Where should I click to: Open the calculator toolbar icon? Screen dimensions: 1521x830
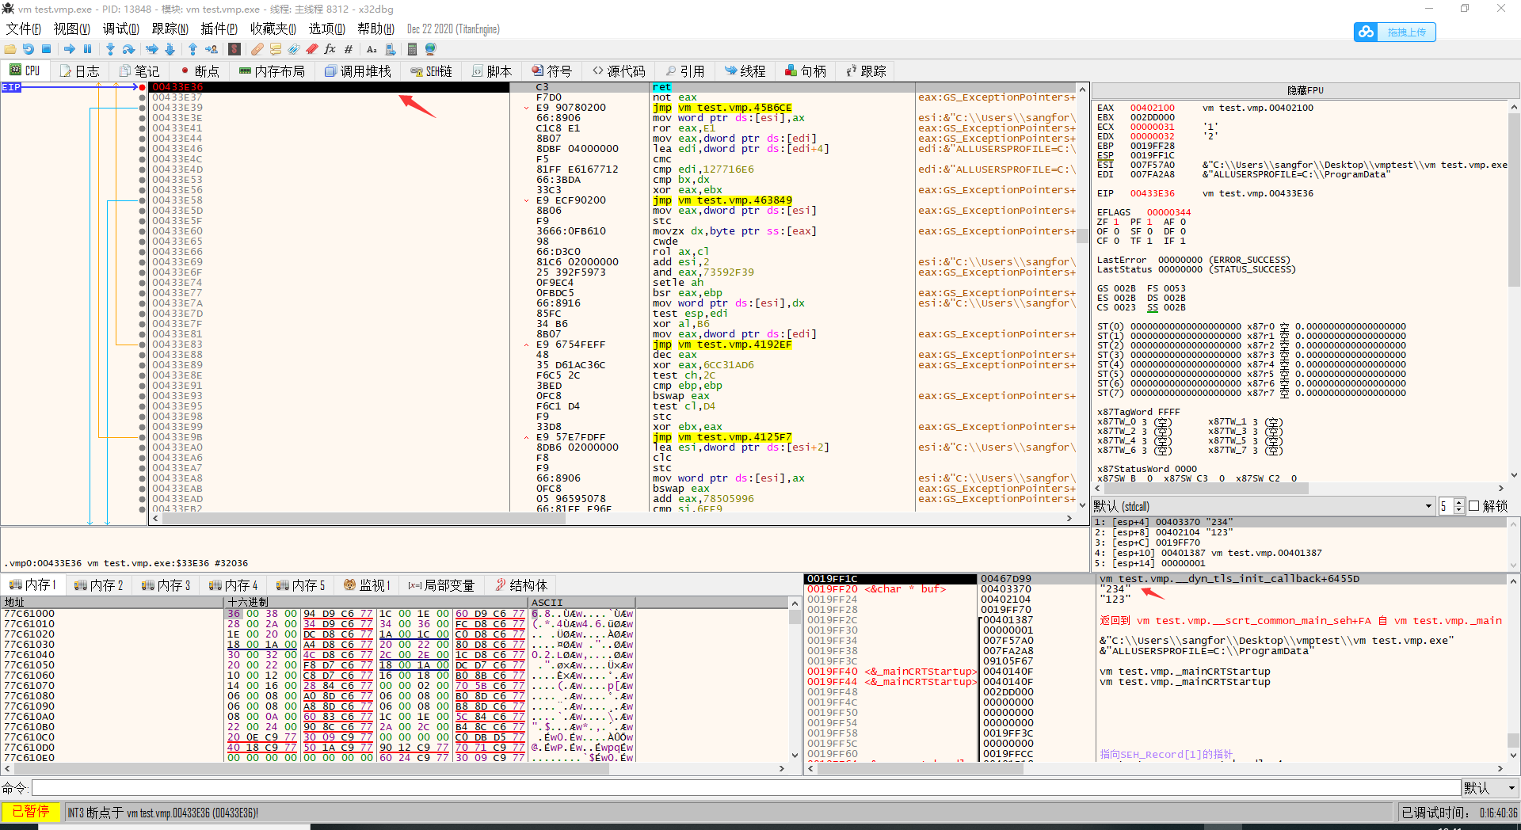[412, 49]
